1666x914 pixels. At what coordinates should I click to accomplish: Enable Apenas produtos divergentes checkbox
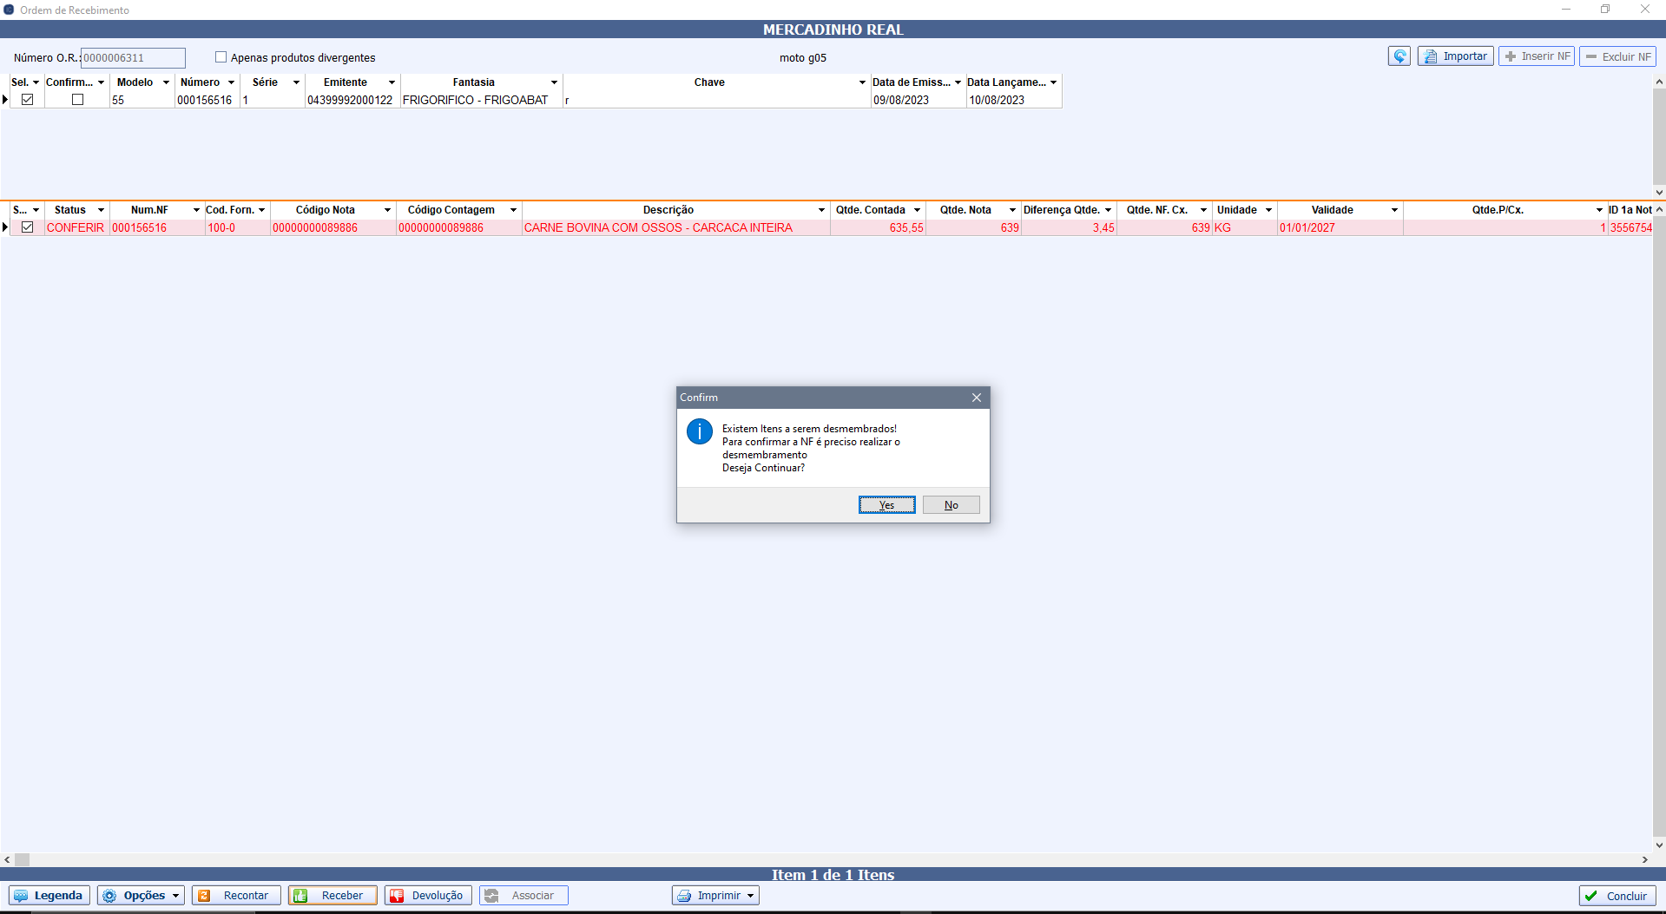click(x=221, y=57)
